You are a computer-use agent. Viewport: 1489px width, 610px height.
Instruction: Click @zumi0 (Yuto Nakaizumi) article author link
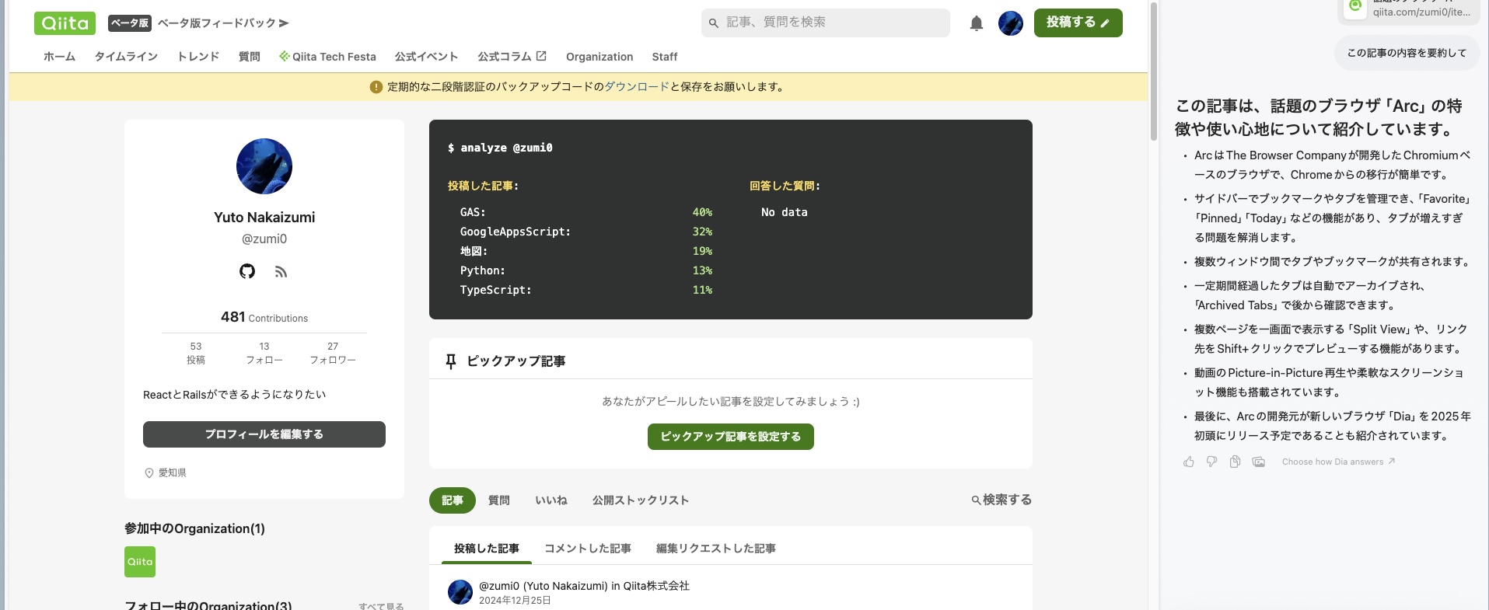544,586
